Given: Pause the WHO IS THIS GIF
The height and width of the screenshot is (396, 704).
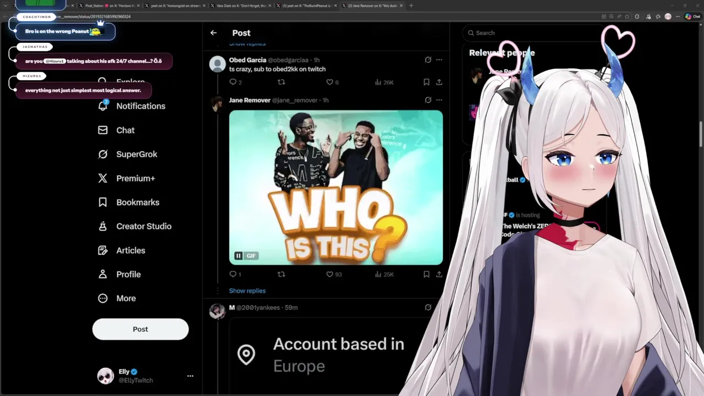Looking at the screenshot, I should tap(238, 256).
